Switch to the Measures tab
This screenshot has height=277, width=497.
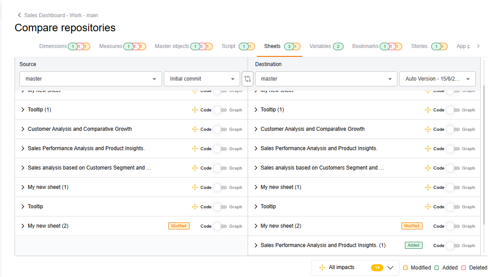(111, 46)
